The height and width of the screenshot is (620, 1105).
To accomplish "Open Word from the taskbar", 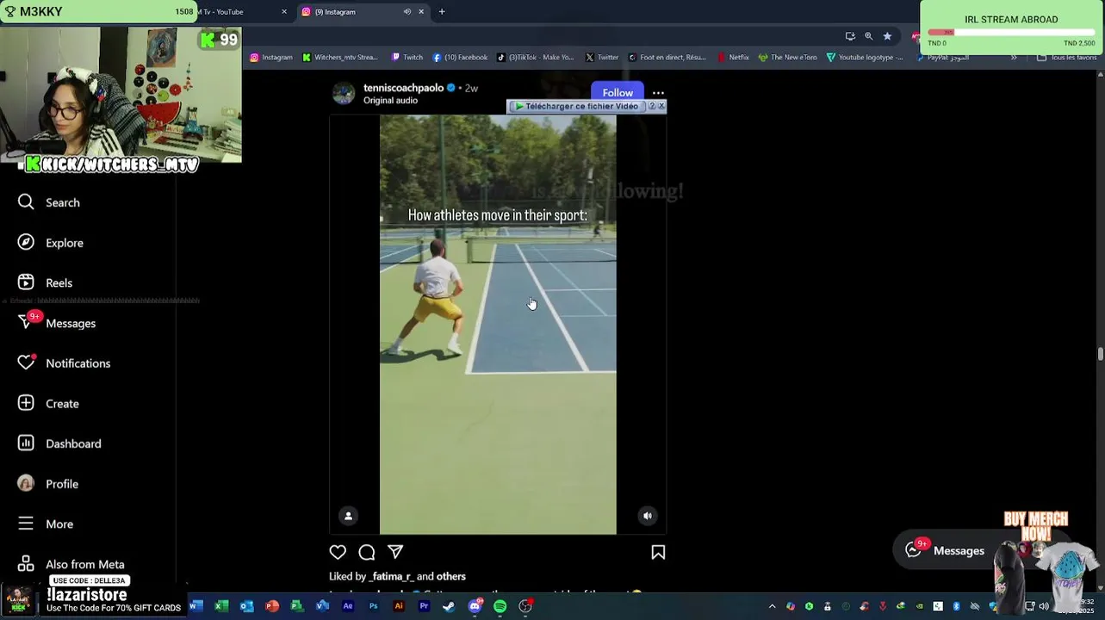I will click(x=196, y=606).
